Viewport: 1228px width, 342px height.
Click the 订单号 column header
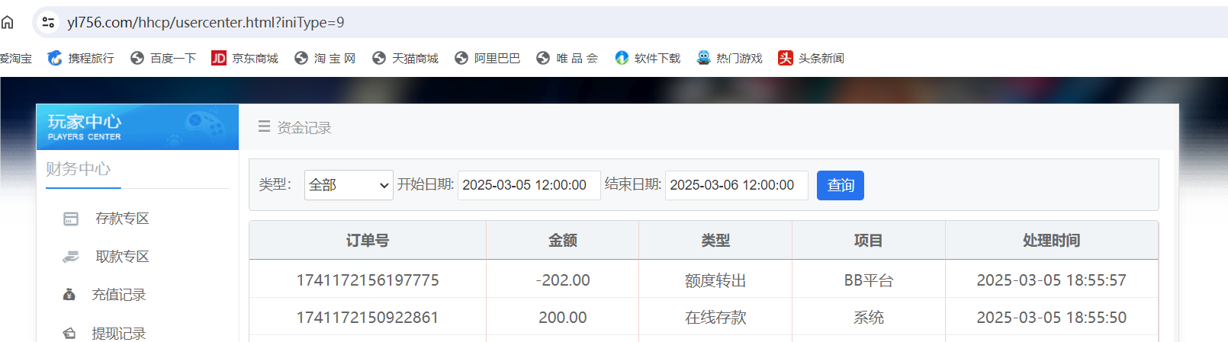[x=368, y=241]
